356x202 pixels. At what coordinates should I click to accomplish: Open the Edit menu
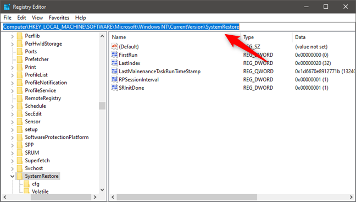21,18
